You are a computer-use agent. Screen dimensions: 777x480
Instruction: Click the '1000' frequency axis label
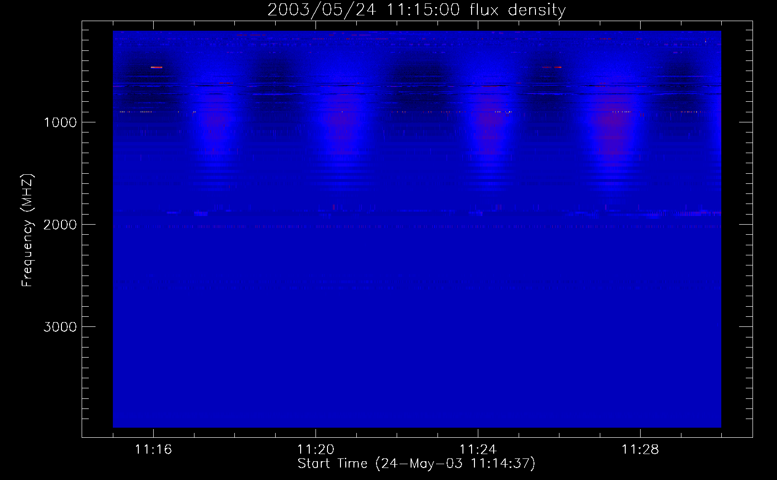[x=60, y=122]
